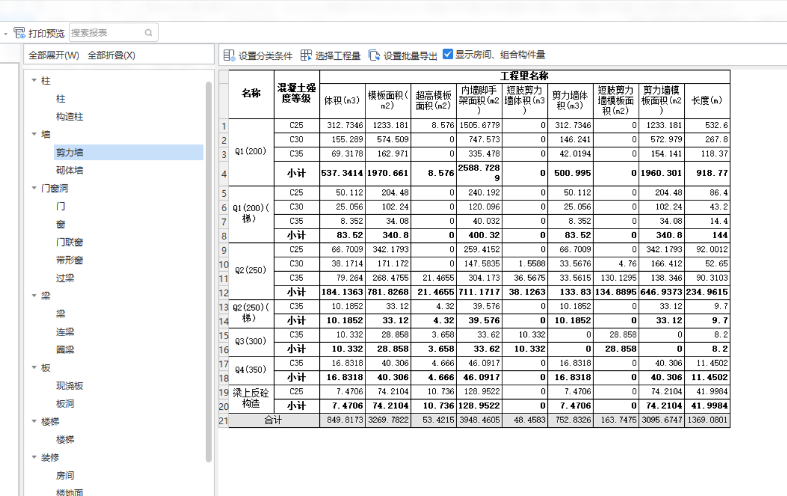Select 构造柱 in the tree
The height and width of the screenshot is (496, 787).
(x=69, y=117)
